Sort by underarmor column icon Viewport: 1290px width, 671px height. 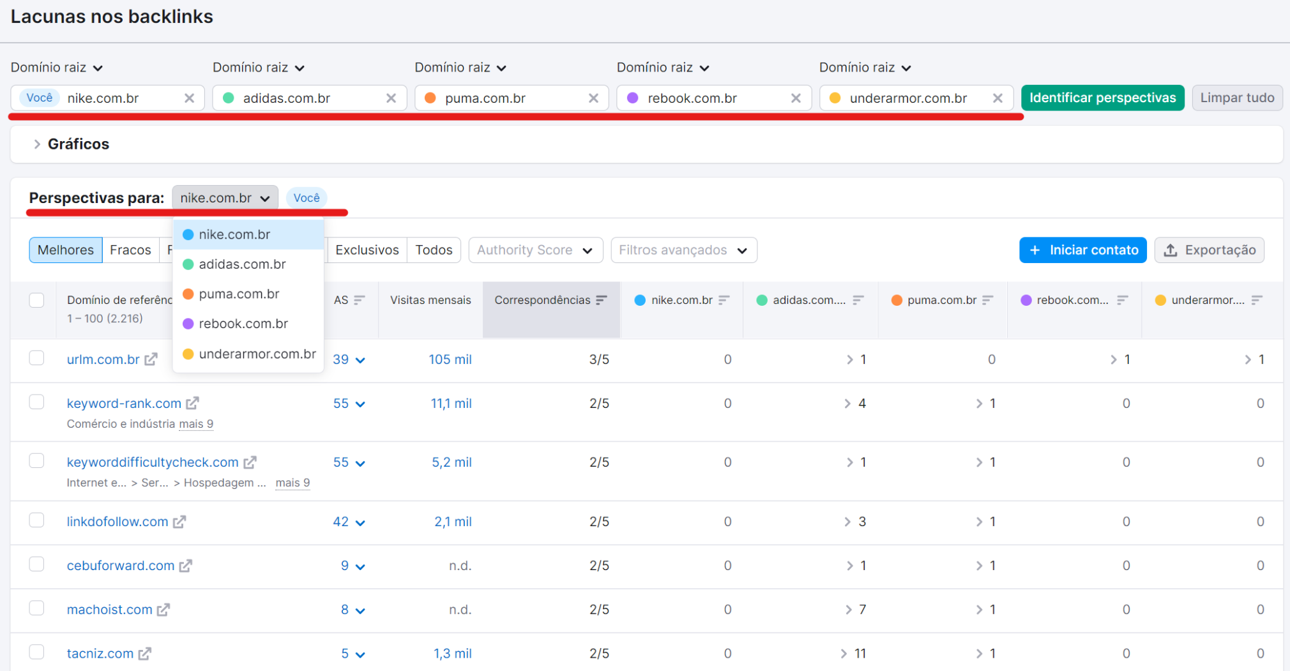tap(1257, 300)
